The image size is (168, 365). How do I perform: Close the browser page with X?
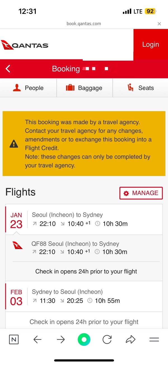[159, 24]
